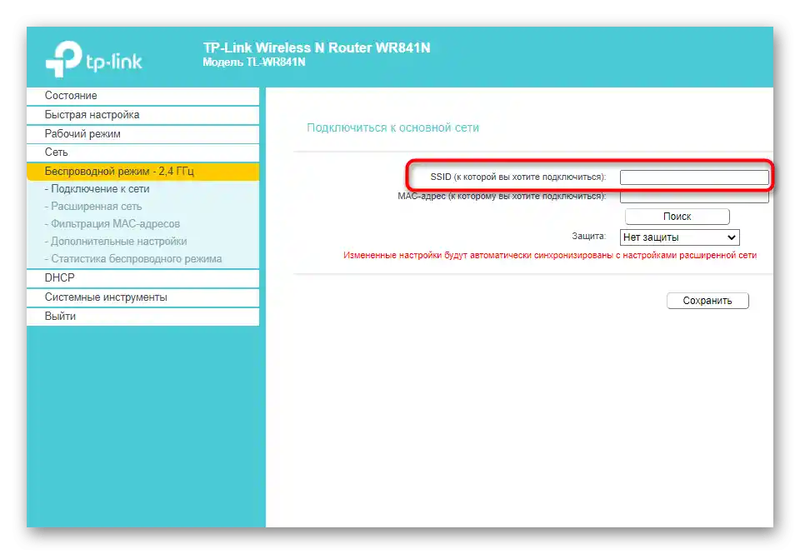This screenshot has height=554, width=800.
Task: Open Быстрая настройка in sidebar
Action: pyautogui.click(x=142, y=115)
